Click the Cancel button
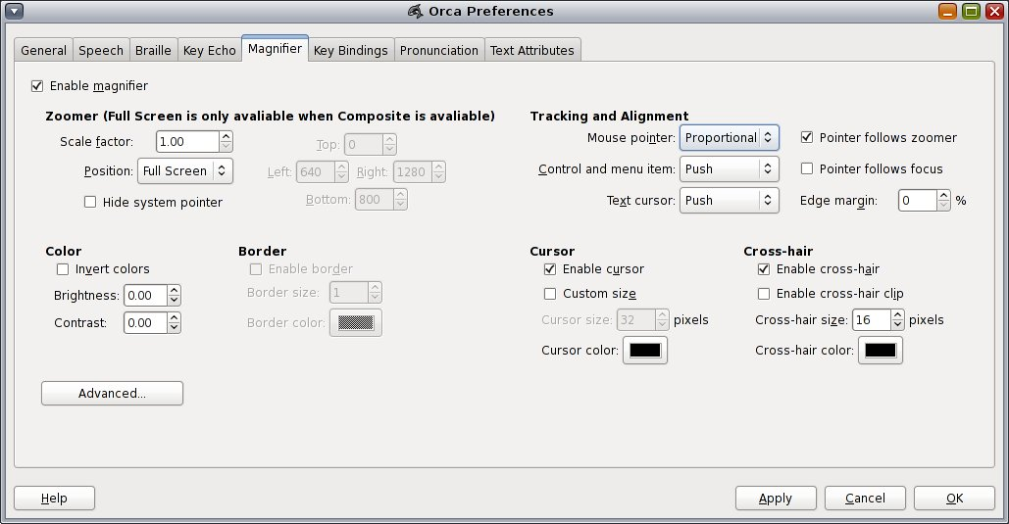This screenshot has height=524, width=1009. pos(865,498)
